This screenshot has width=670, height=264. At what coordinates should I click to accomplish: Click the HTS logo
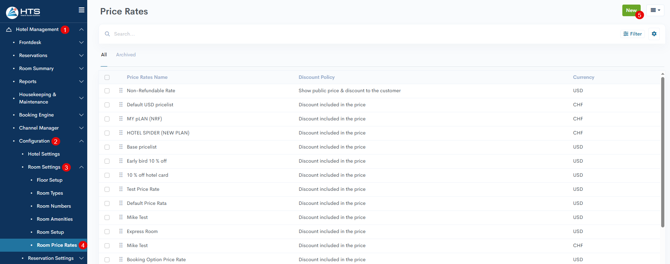click(x=23, y=12)
